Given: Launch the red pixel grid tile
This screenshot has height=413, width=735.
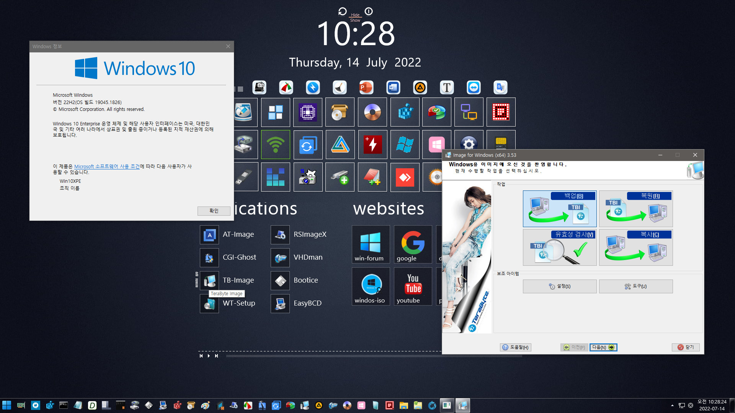Looking at the screenshot, I should (501, 112).
